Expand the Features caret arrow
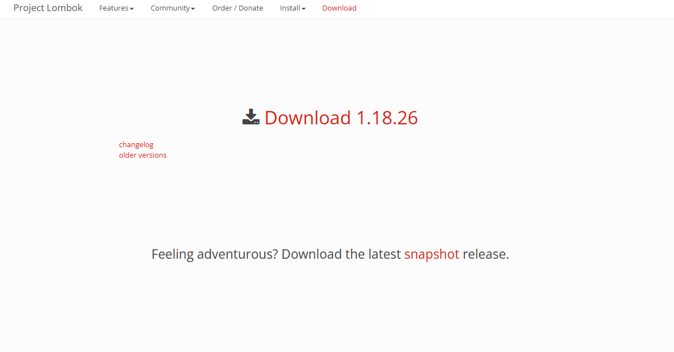674x352 pixels. point(132,9)
